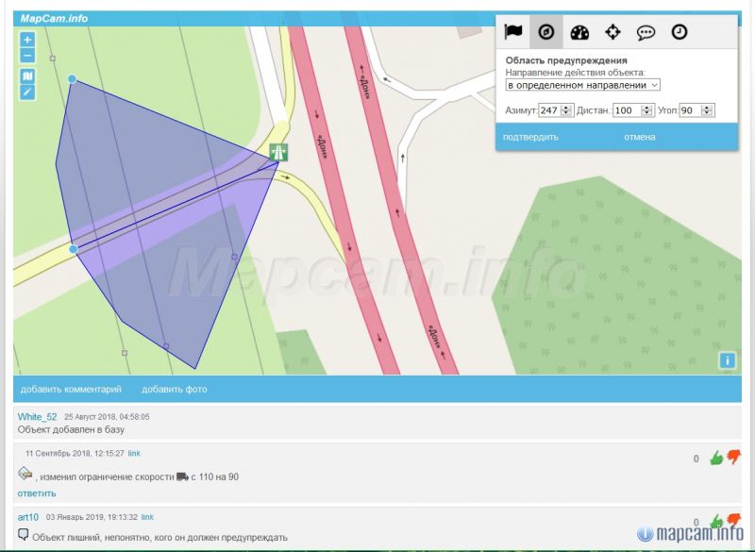Zoom in on the map
Viewport: 755px width, 552px height.
27,40
